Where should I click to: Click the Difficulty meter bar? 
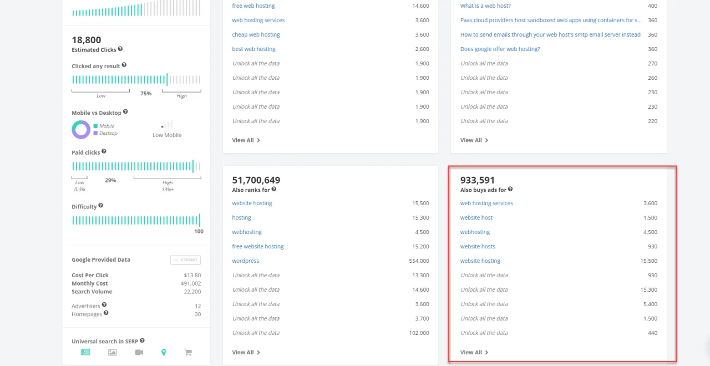click(136, 220)
